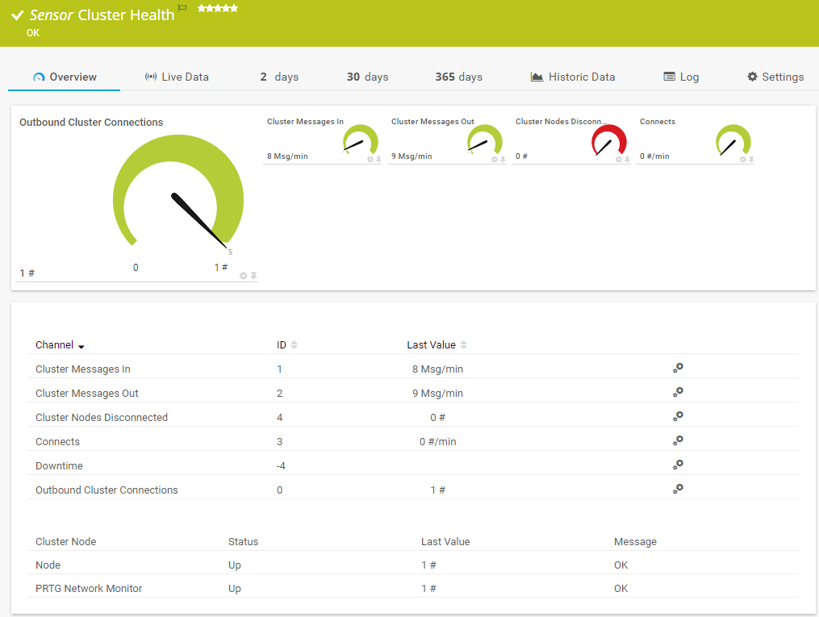The image size is (819, 617).
Task: Open the Log tab
Action: pos(681,77)
